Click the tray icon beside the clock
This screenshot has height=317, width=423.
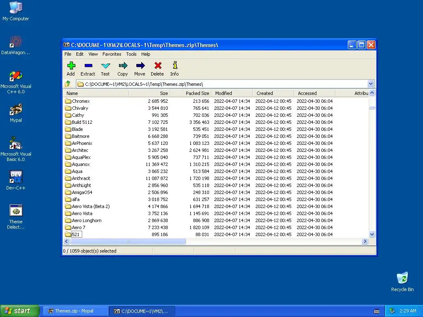[392, 311]
